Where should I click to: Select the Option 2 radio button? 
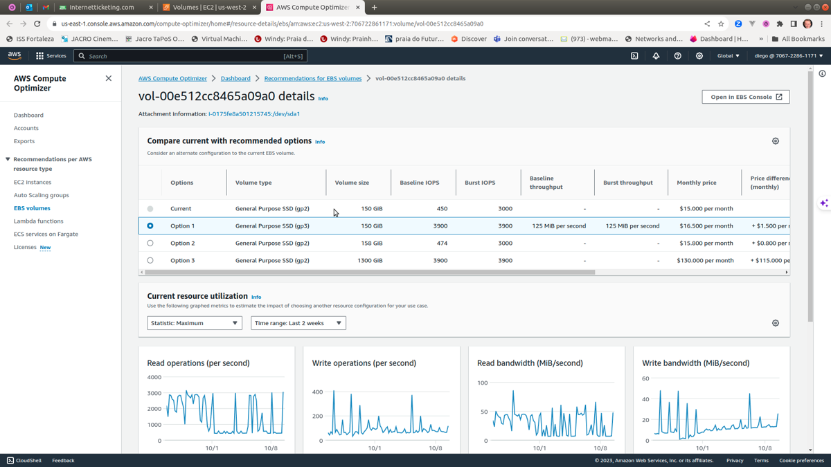pos(150,243)
